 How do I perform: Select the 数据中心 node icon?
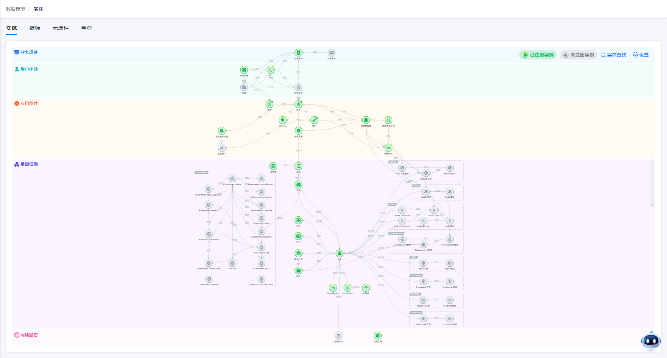click(338, 336)
